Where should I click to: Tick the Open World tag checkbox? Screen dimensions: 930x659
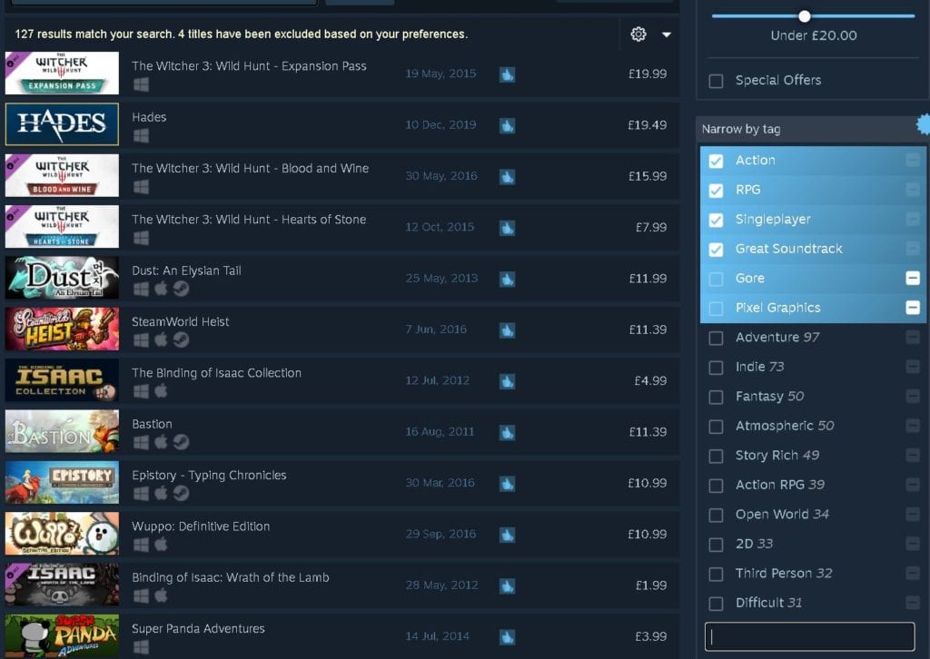pos(717,515)
